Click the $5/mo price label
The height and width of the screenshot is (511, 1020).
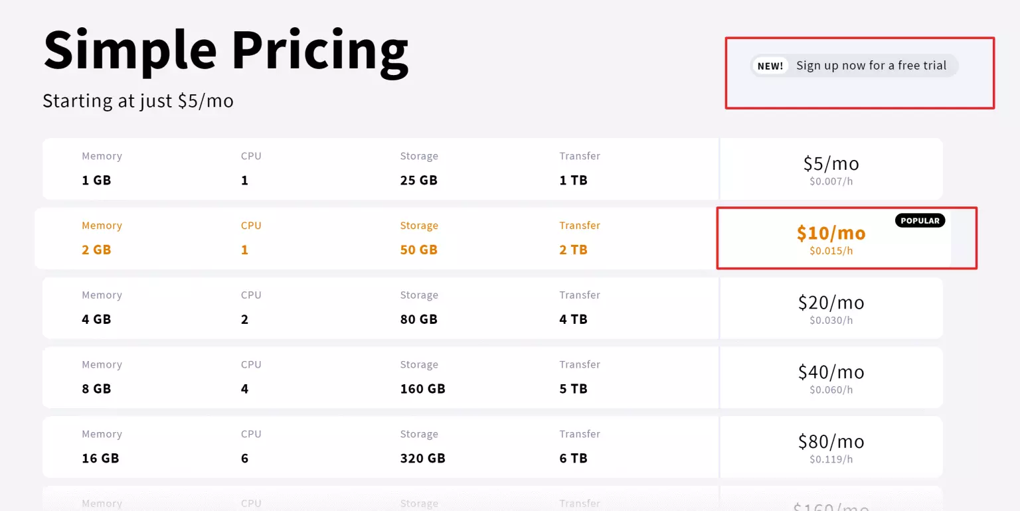pos(831,163)
